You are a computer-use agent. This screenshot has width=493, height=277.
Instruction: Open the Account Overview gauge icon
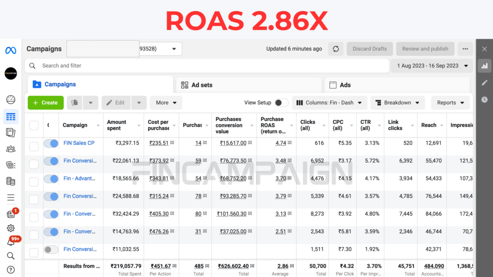[11, 100]
